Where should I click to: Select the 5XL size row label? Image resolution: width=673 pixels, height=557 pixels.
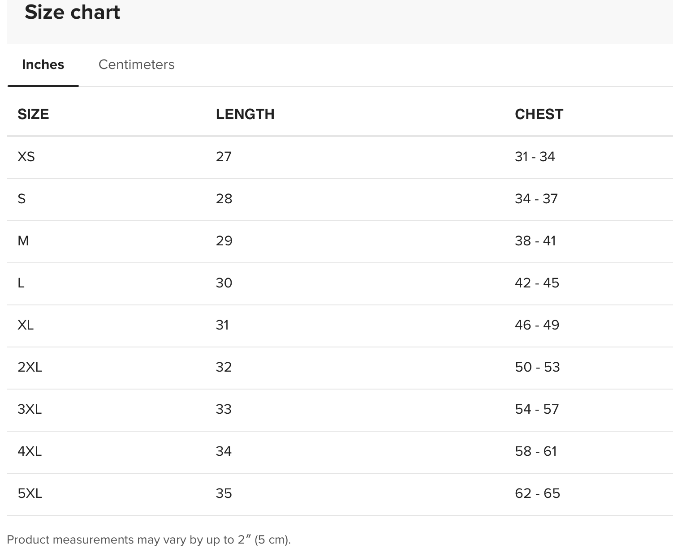30,493
